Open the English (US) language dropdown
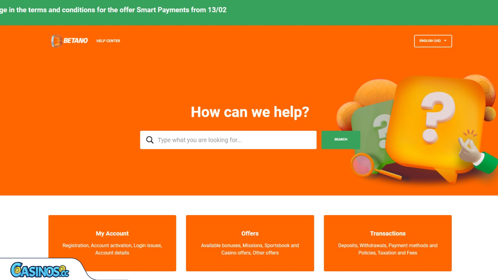Screen dimensions: 498x280 433,41
